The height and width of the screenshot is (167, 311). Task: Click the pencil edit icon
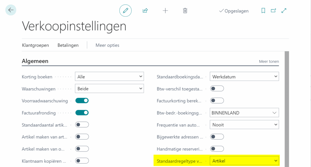125,11
